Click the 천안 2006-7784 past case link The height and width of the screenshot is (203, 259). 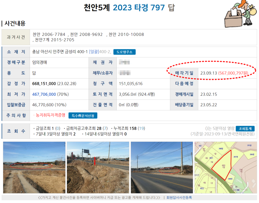point(49,34)
